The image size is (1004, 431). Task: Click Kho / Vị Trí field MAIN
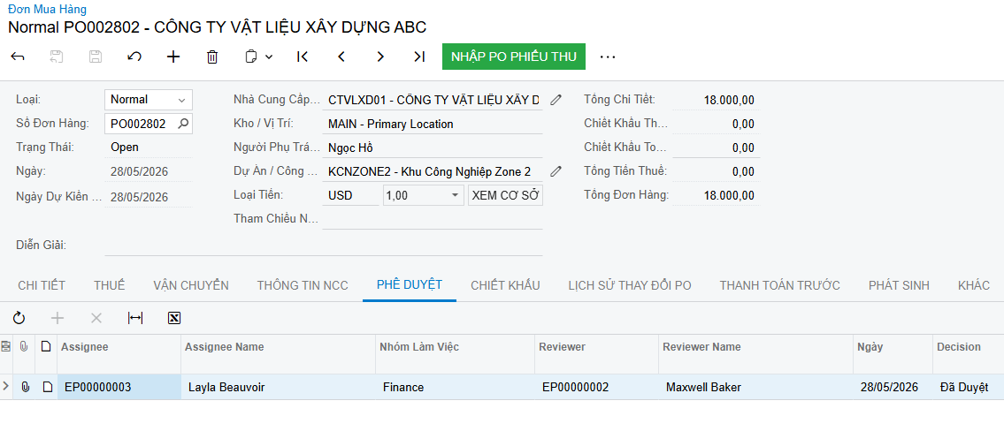433,124
